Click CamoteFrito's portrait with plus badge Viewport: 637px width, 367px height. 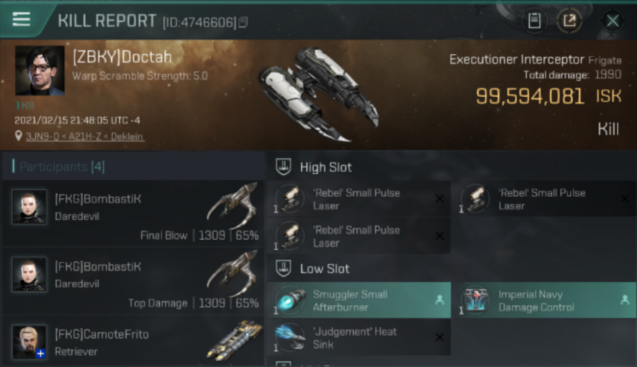point(29,342)
